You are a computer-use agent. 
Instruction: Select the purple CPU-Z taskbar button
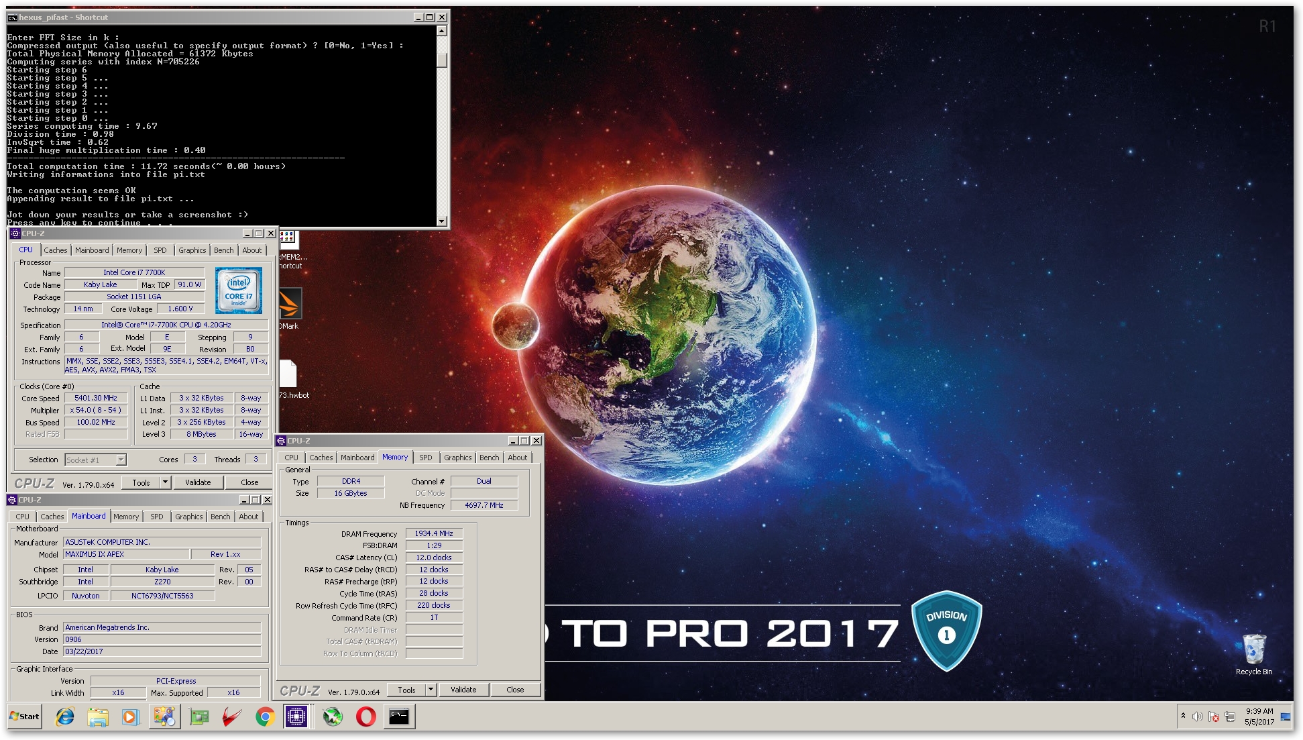point(296,717)
